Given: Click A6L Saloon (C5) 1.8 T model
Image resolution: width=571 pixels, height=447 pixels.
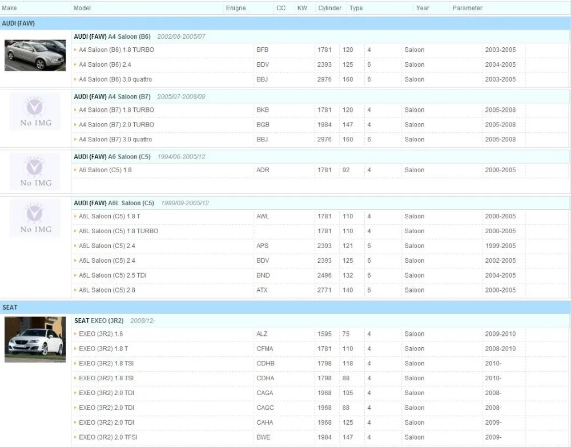Looking at the screenshot, I should (110, 216).
